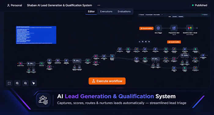The width and height of the screenshot is (214, 115).
Task: Select the blue sticky note on the canvas
Action: [x=36, y=35]
